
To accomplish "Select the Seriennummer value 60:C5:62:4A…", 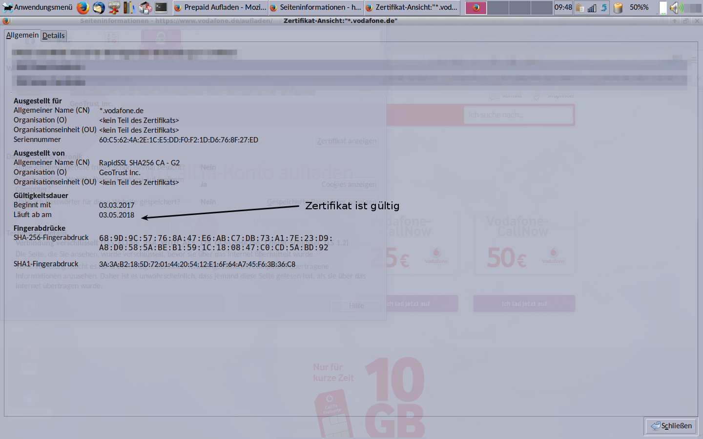I will pyautogui.click(x=179, y=140).
